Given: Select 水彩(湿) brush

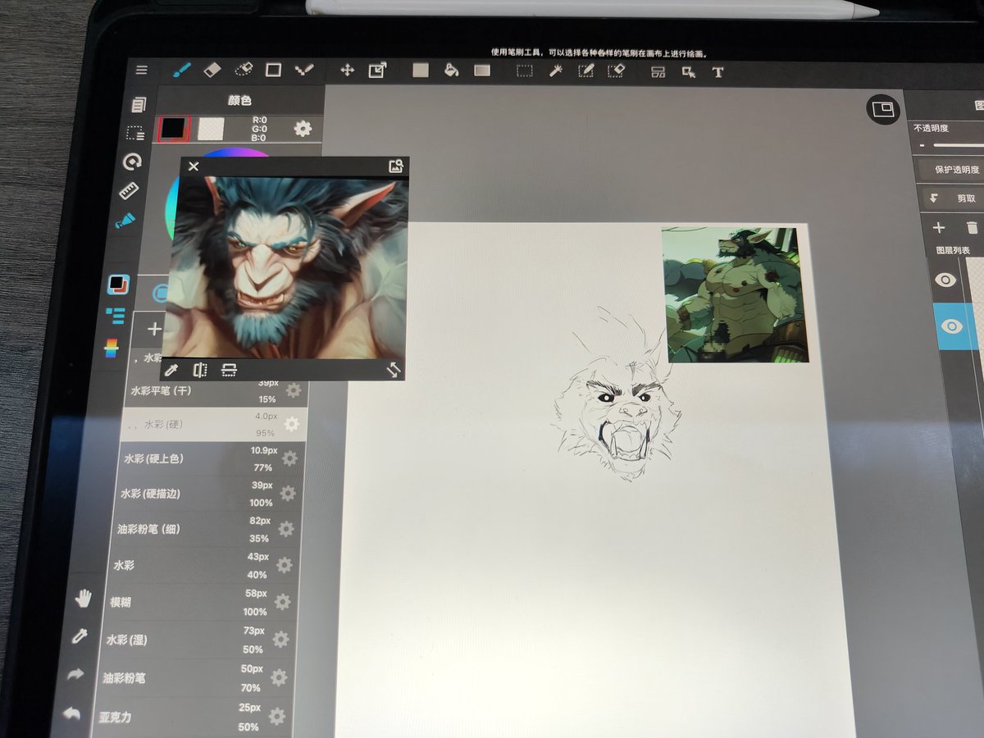Looking at the screenshot, I should (198, 640).
